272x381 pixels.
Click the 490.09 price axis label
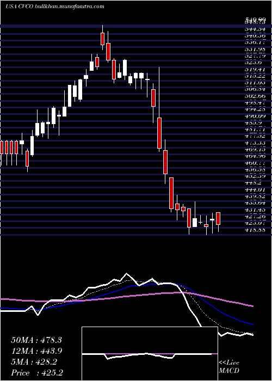[255, 115]
